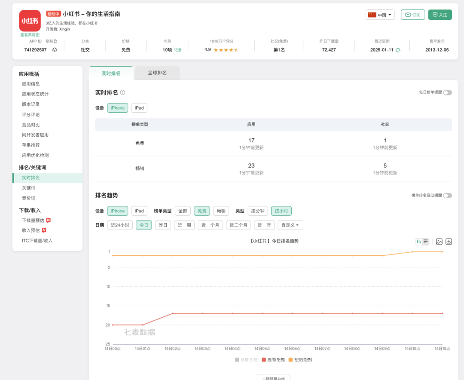464x380 pixels.
Task: Click the rank 23 value in 畅销 row
Action: tap(251, 165)
